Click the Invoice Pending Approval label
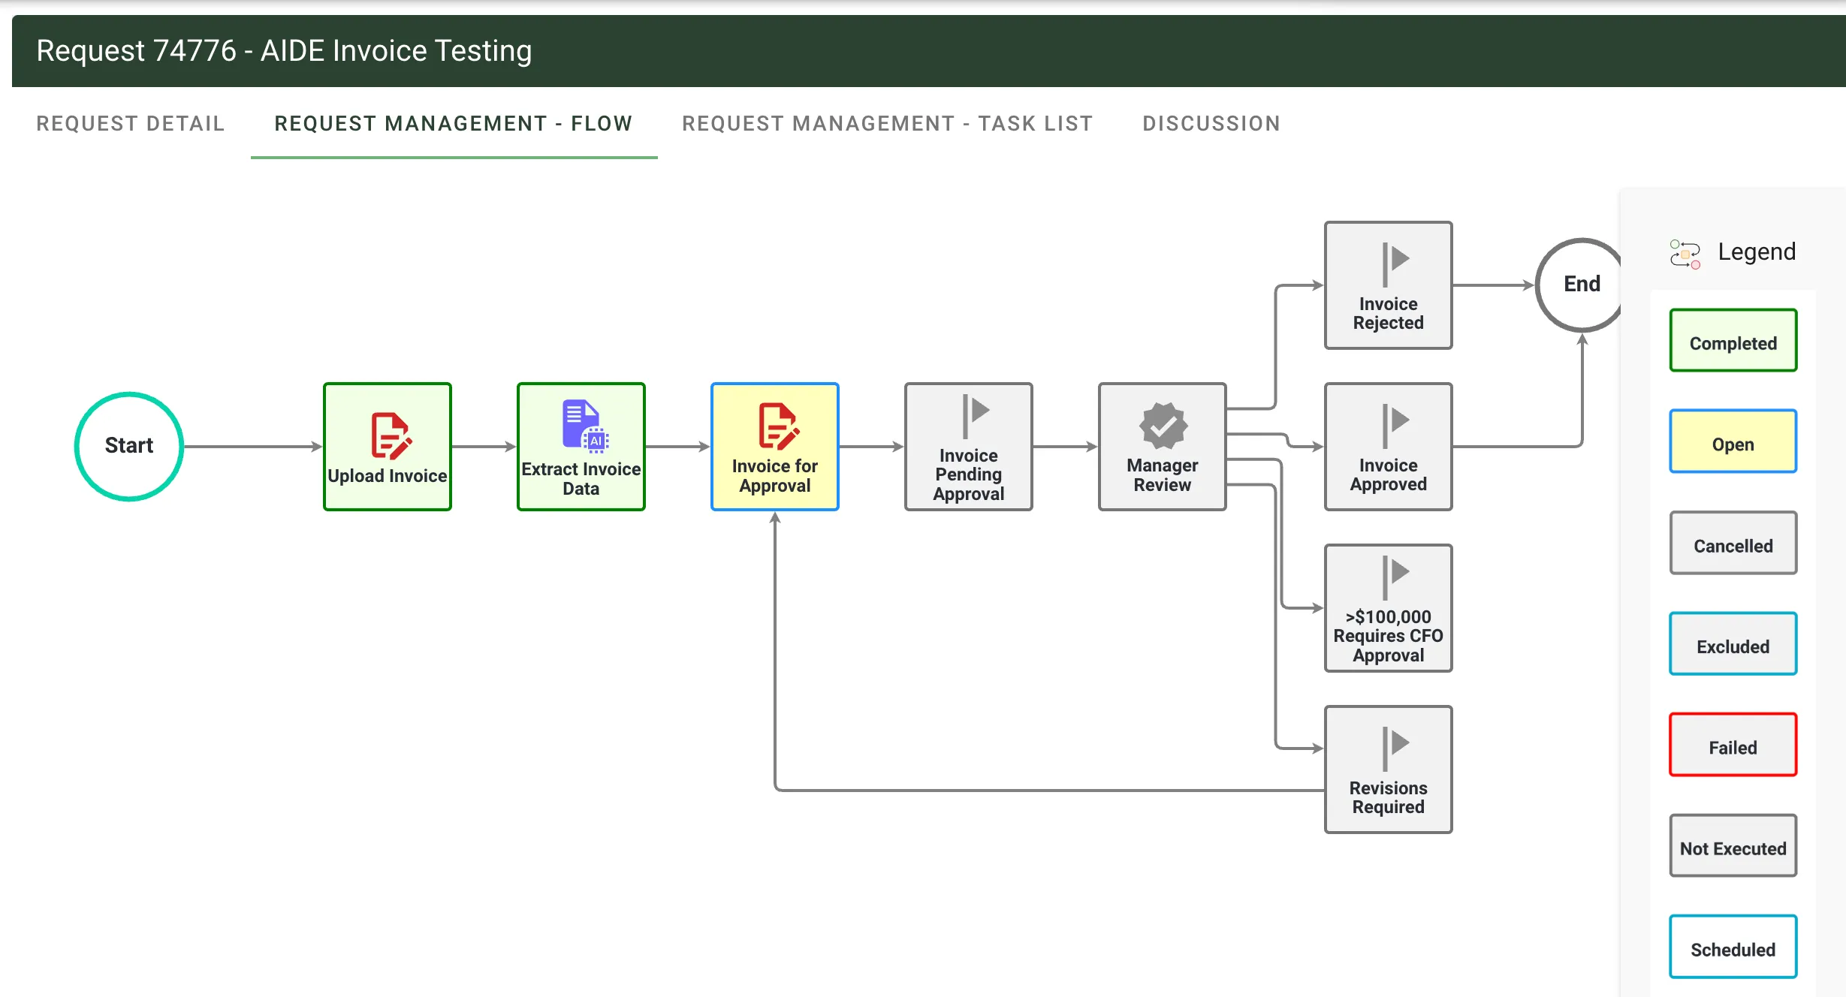1846x997 pixels. 969,474
